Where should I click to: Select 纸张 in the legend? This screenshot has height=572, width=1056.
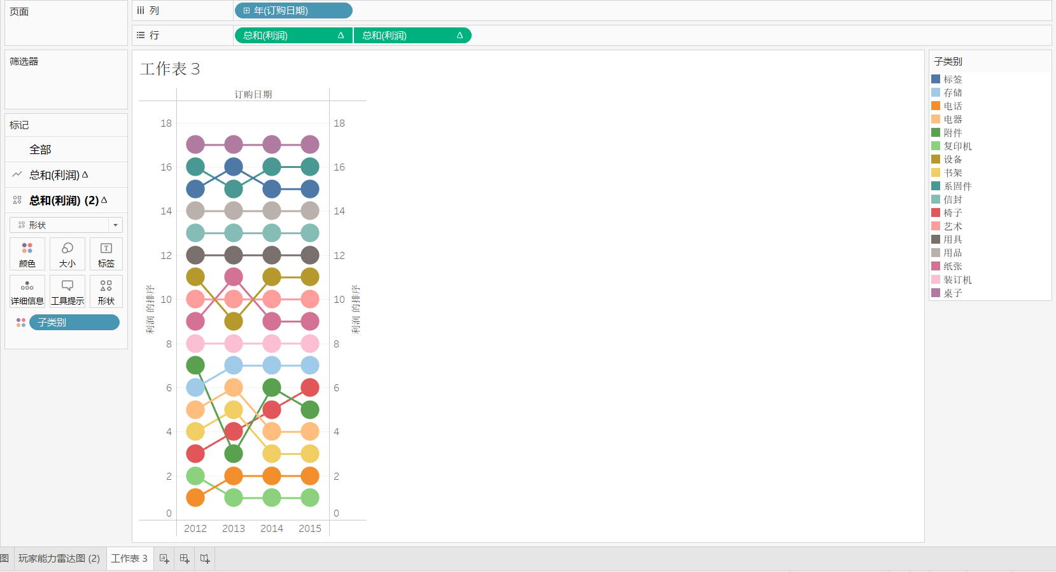coord(953,266)
